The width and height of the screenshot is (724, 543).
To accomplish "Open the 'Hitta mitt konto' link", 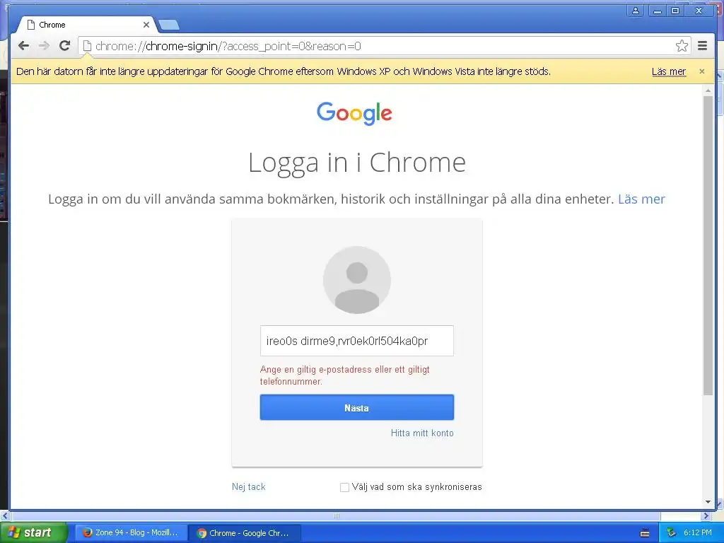I will tap(422, 433).
